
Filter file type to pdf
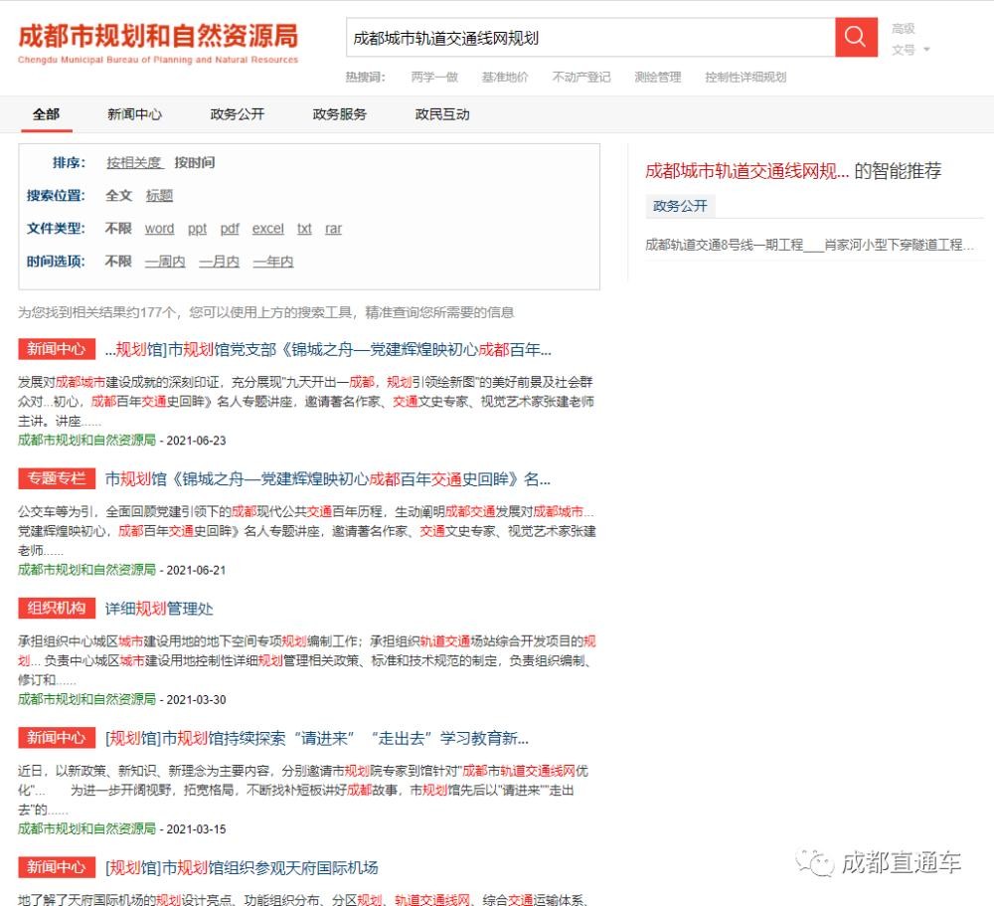tap(230, 229)
